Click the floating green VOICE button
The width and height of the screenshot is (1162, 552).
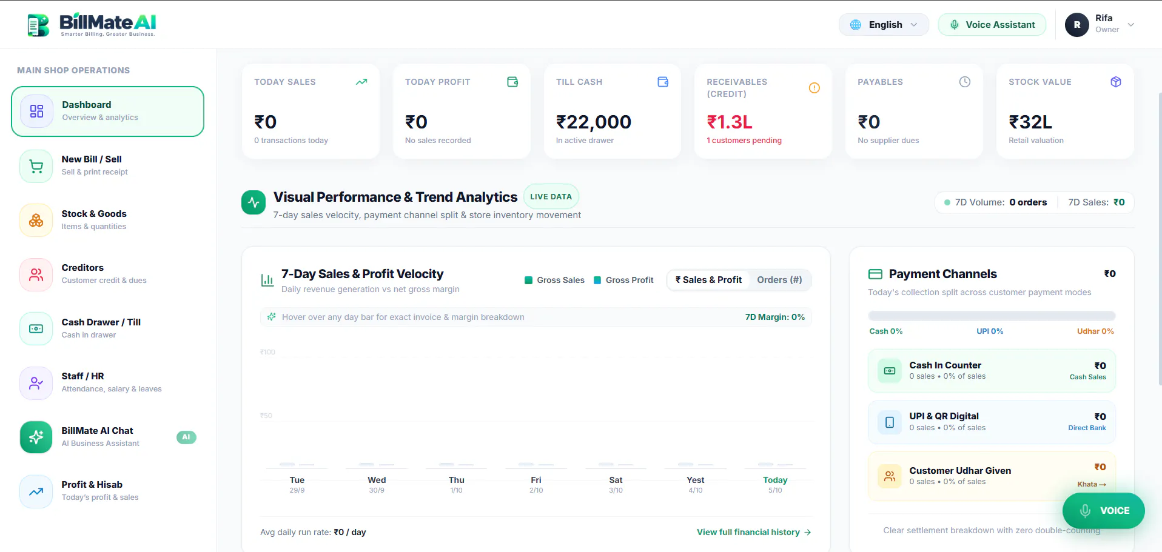1104,511
